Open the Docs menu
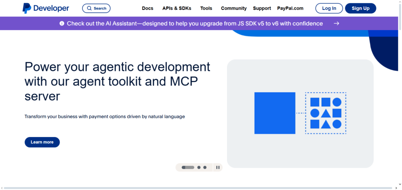This screenshot has width=402, height=190. coord(148,8)
